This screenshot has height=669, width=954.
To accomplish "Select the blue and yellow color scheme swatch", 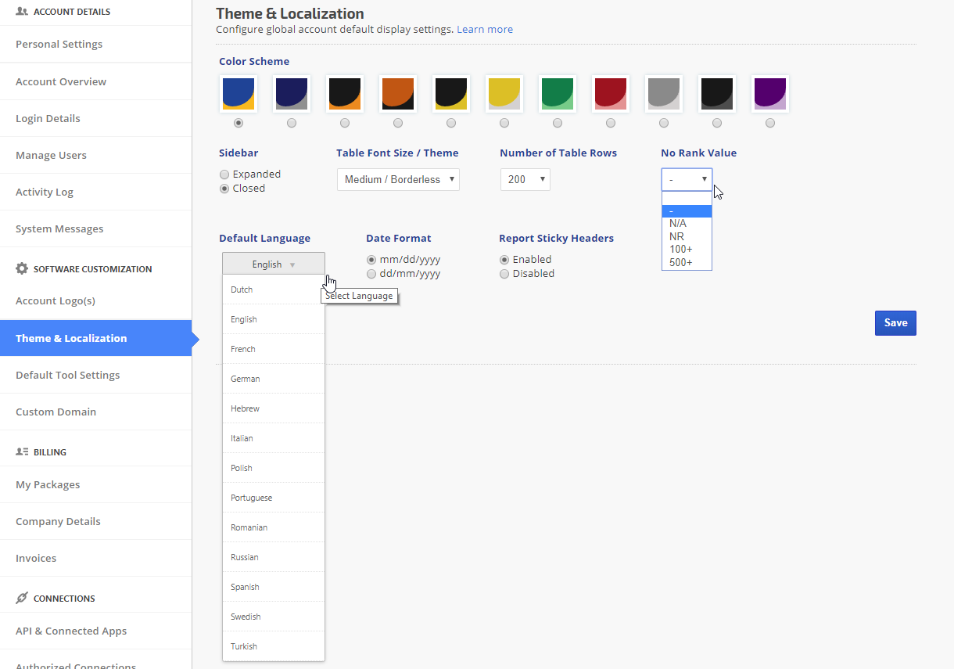I will coord(238,94).
